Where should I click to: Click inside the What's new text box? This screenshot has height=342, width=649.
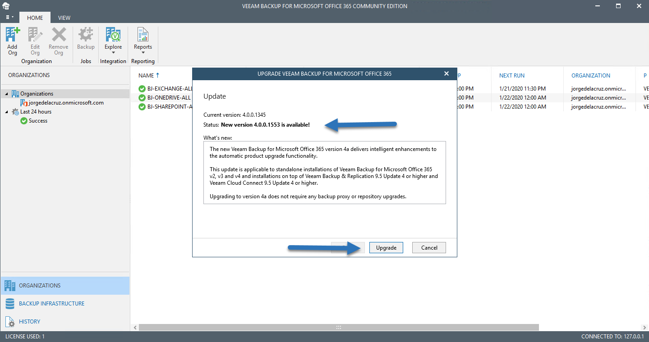pyautogui.click(x=325, y=173)
